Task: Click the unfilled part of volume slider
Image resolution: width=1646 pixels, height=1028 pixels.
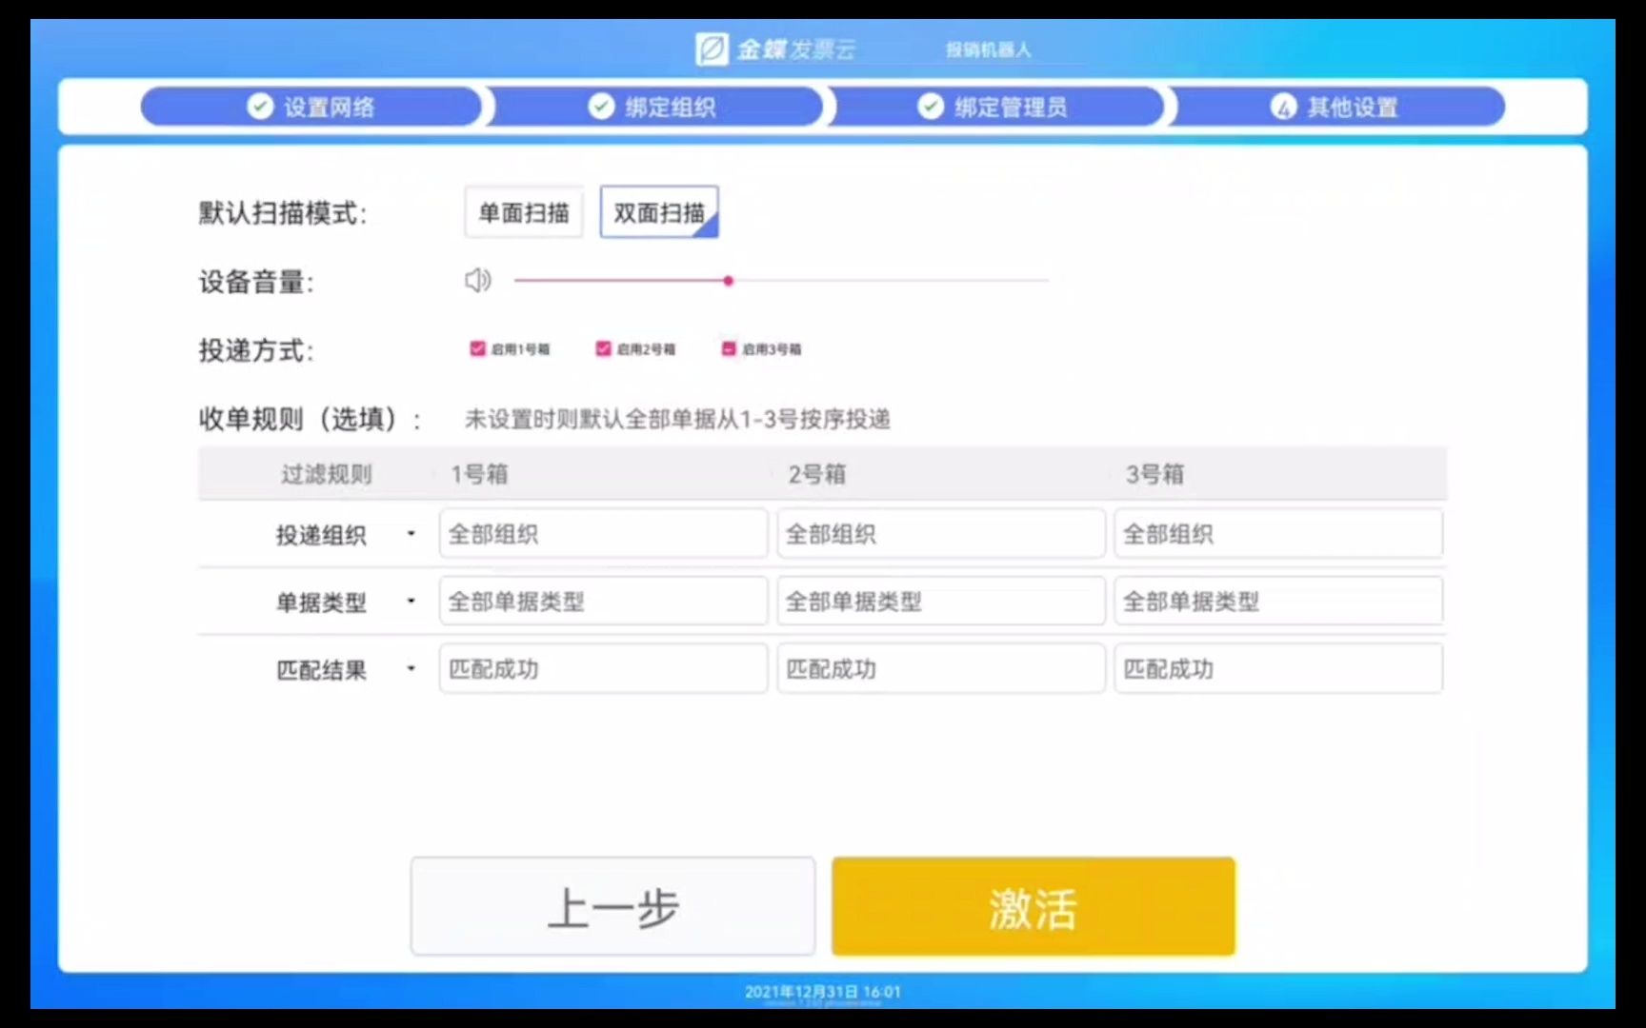Action: click(891, 281)
